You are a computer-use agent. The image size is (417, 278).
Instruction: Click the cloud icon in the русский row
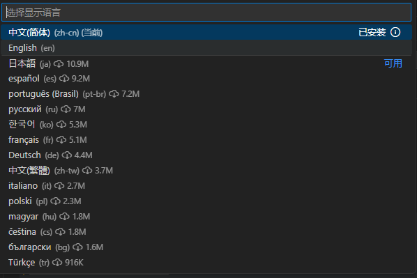pos(66,109)
